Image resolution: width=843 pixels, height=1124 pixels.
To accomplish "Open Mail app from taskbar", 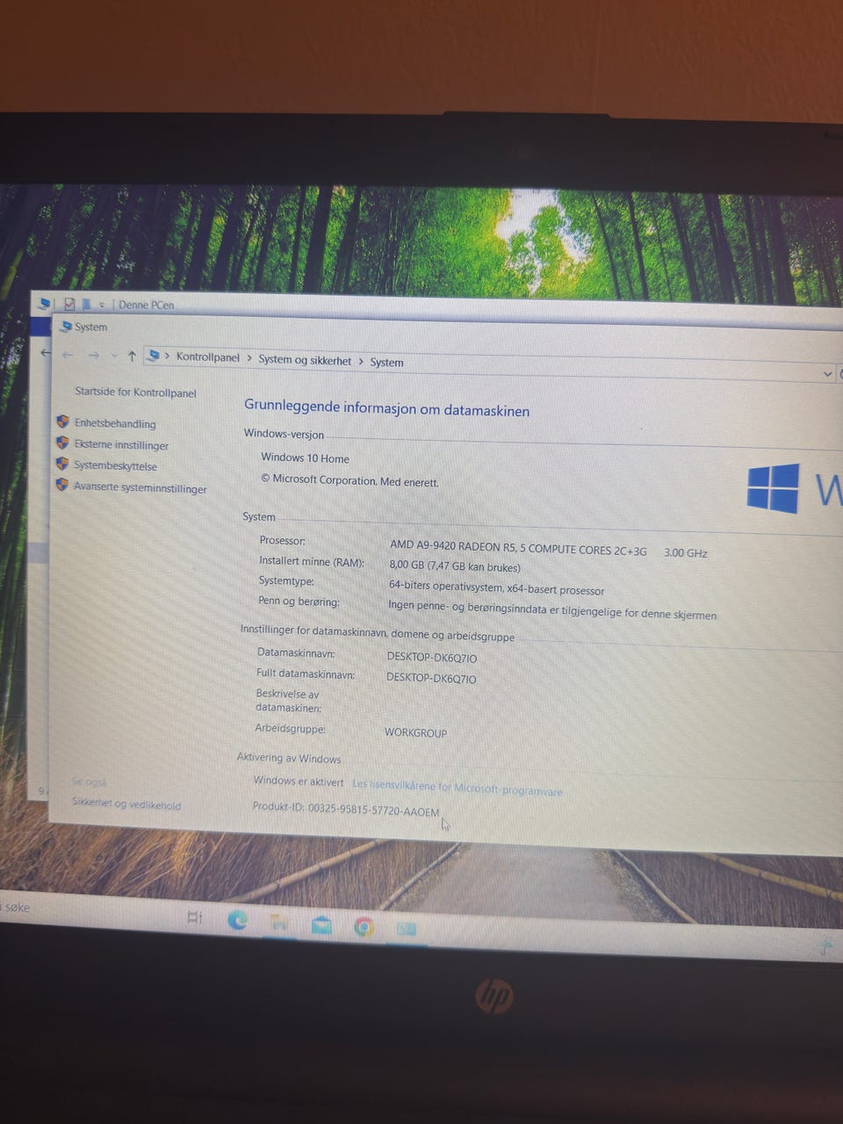I will click(x=321, y=925).
